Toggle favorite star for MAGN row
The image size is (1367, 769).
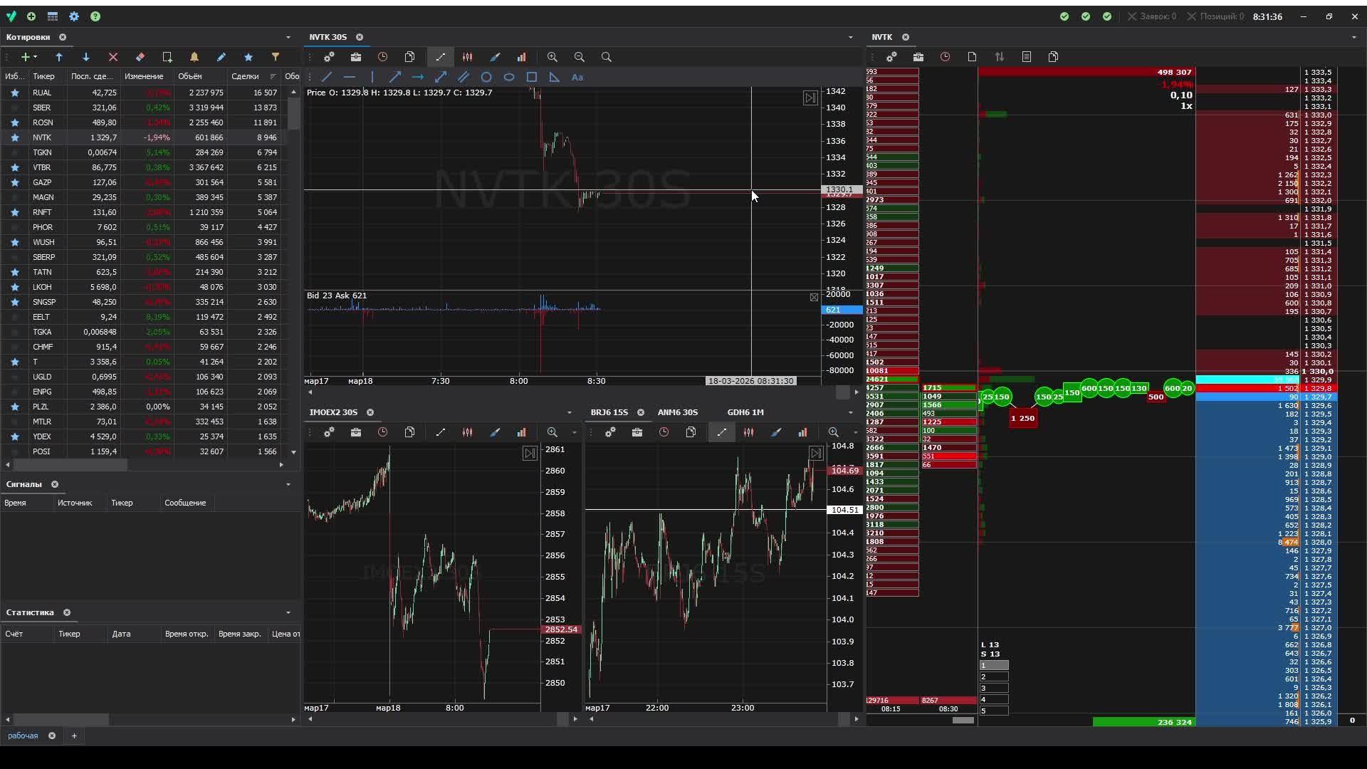(x=14, y=197)
